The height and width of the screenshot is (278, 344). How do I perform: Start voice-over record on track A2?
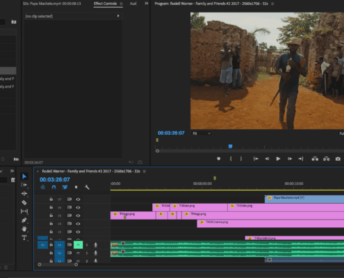tap(95, 253)
